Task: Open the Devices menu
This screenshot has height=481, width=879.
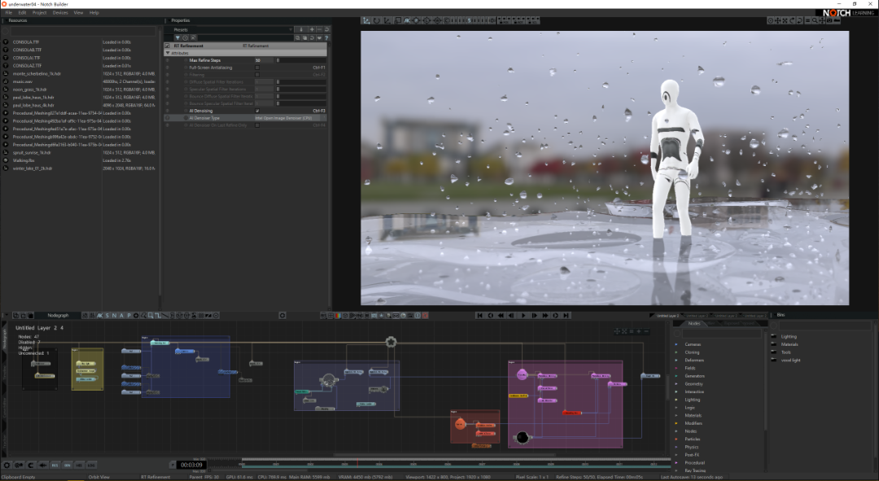Action: [60, 12]
